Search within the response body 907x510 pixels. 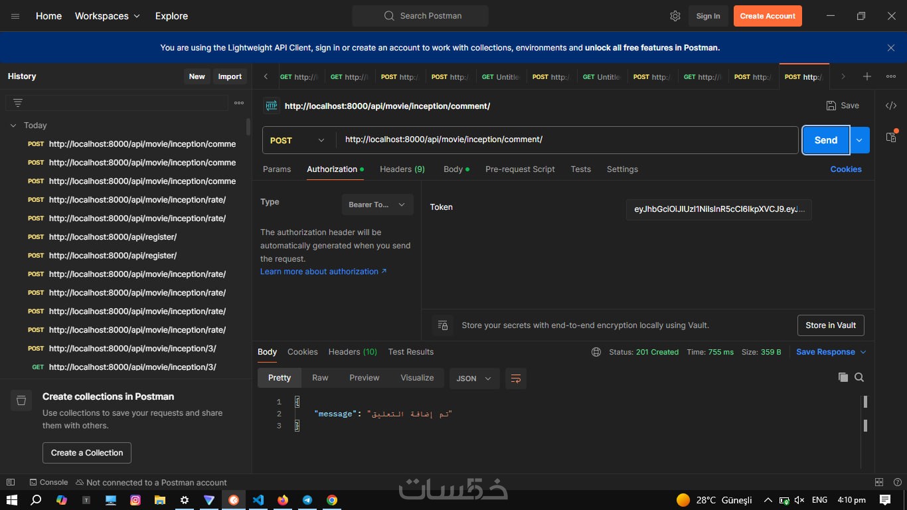859,377
